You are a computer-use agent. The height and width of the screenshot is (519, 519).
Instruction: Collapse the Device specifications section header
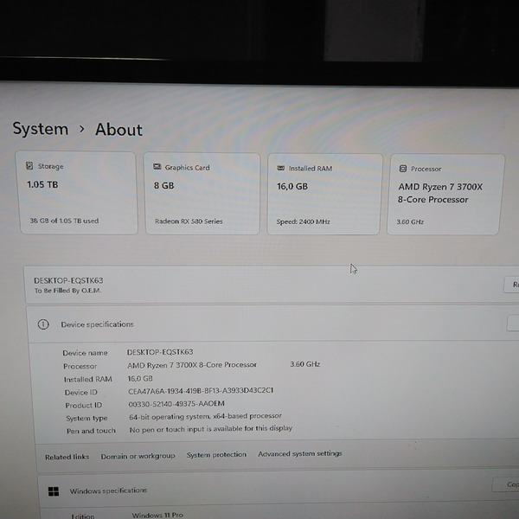[x=272, y=324]
